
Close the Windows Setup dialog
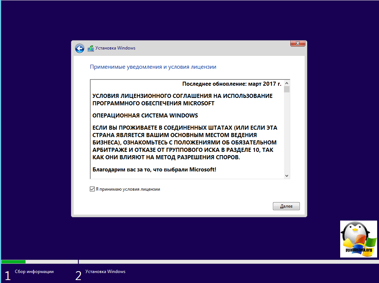(298, 44)
